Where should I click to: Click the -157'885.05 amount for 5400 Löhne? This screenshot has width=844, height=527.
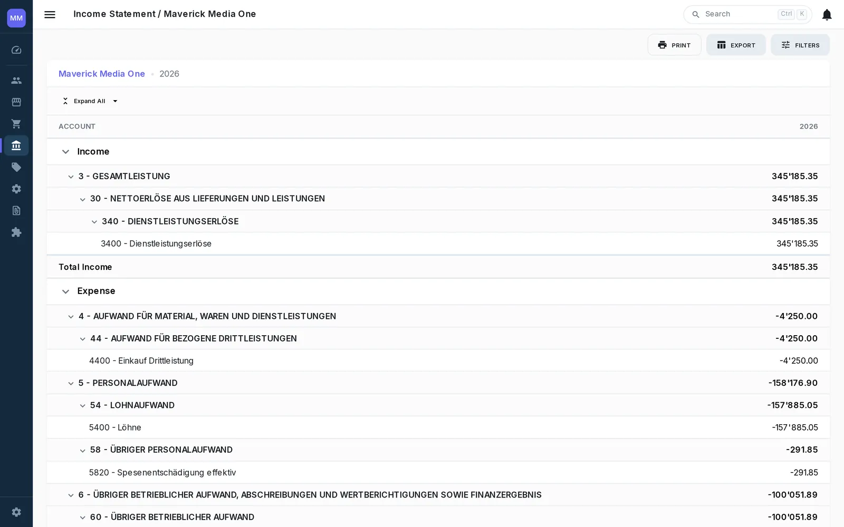click(x=795, y=427)
